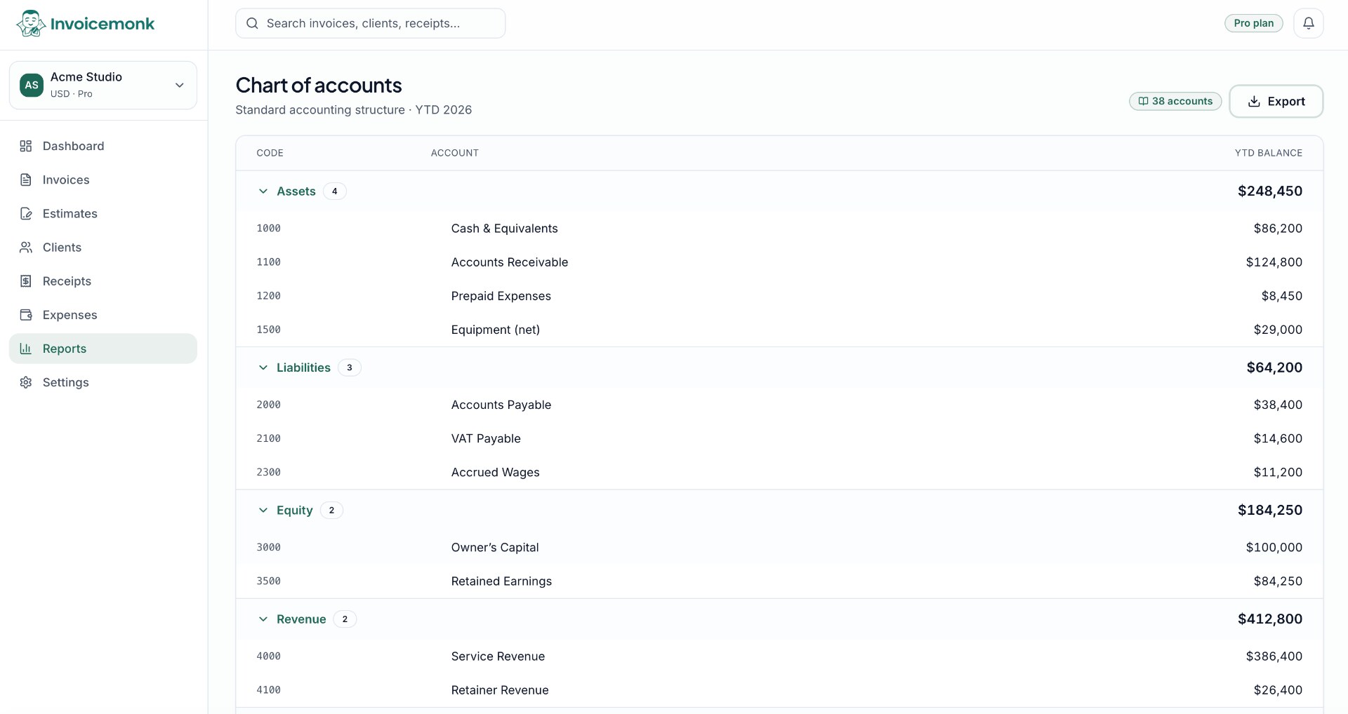The height and width of the screenshot is (714, 1348).
Task: Click the Equity group label
Action: point(294,510)
